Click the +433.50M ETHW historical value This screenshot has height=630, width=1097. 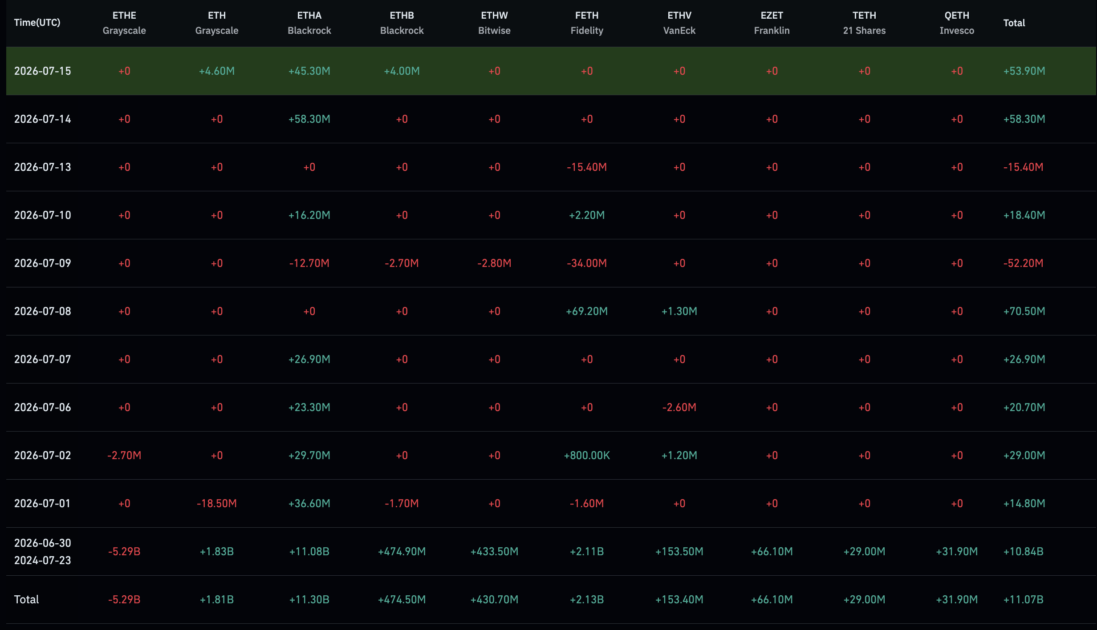coord(494,552)
